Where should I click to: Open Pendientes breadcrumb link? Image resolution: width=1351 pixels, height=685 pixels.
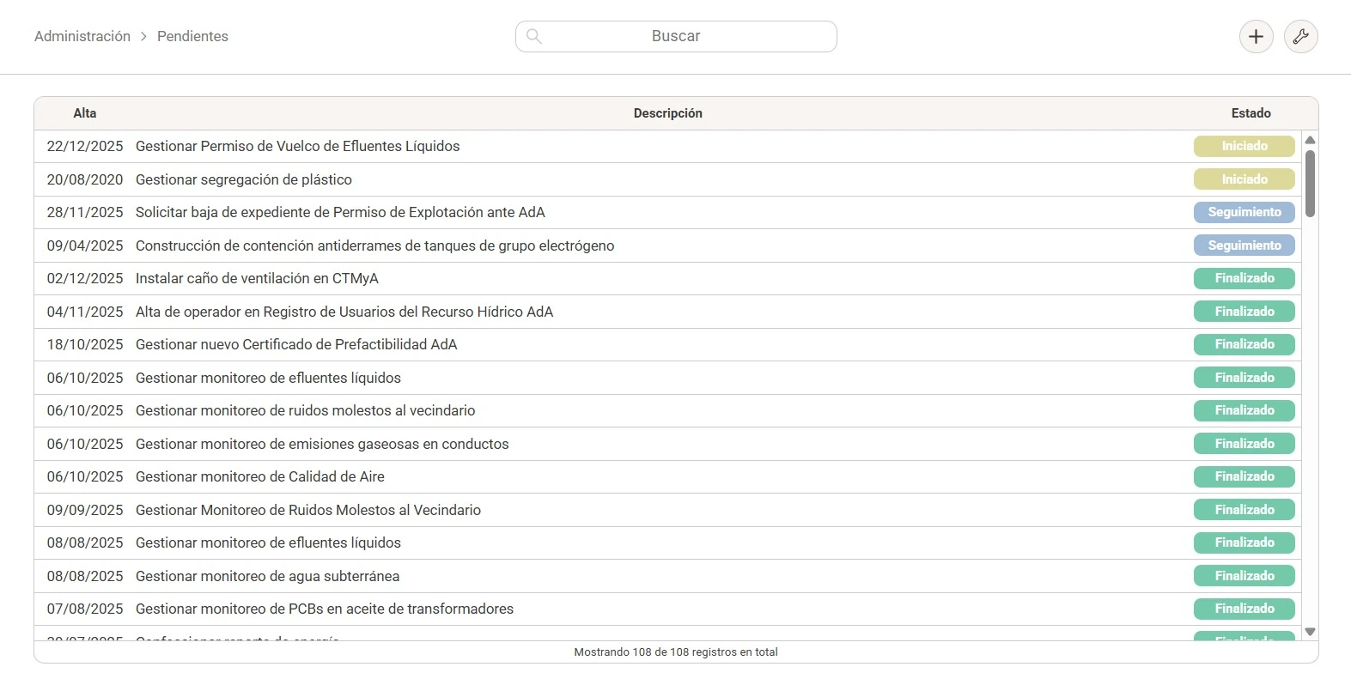[192, 36]
